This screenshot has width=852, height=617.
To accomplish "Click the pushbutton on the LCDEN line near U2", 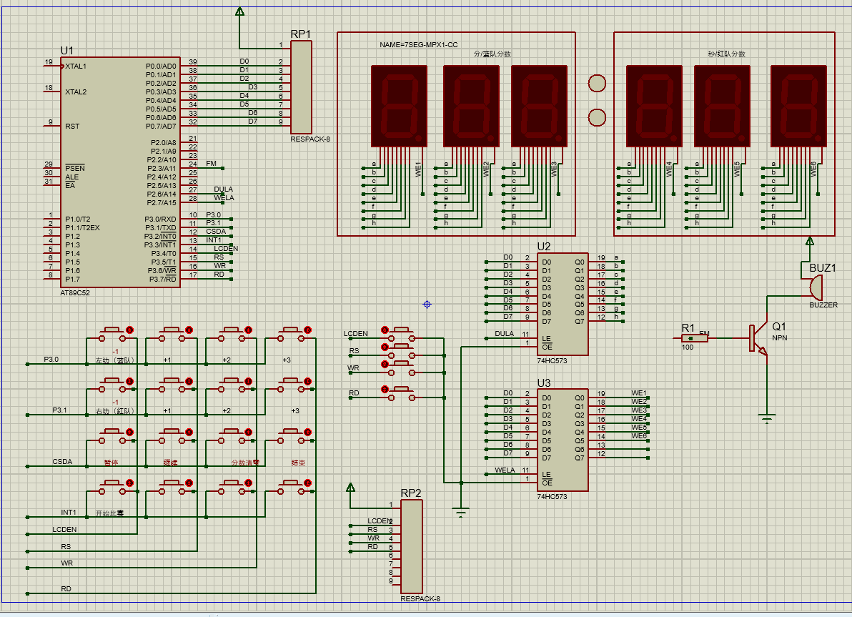I will tap(402, 334).
